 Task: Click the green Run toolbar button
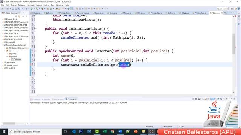pyautogui.click(x=32, y=9)
